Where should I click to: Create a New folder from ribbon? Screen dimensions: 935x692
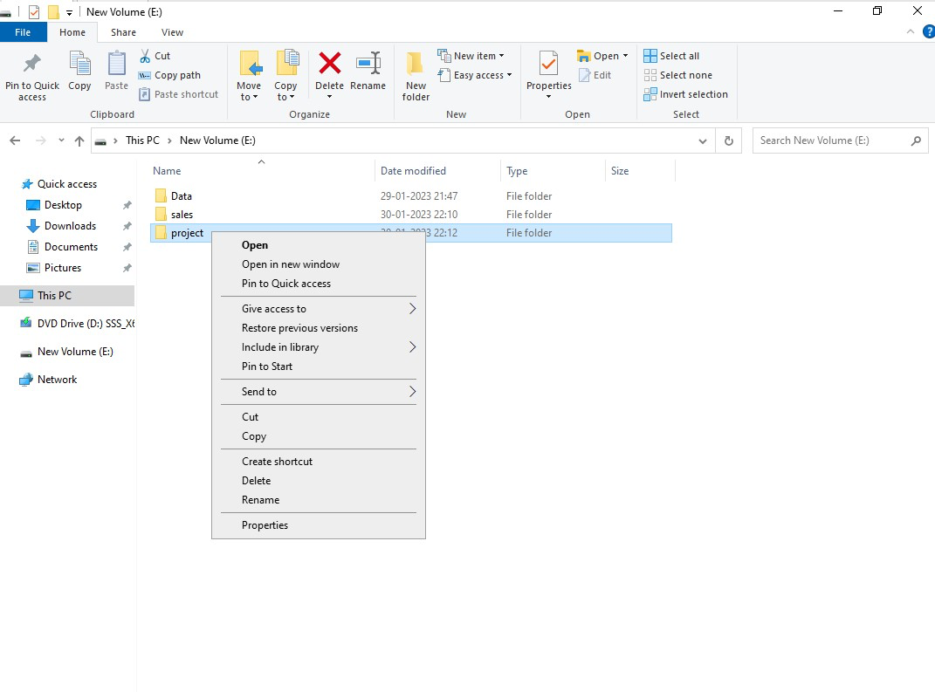pos(416,76)
